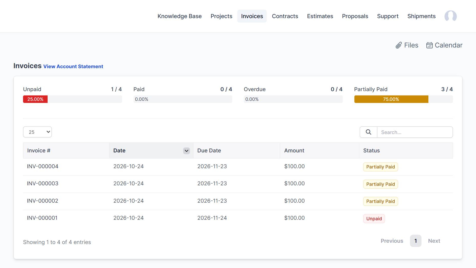Click the Paid filter label

[139, 89]
